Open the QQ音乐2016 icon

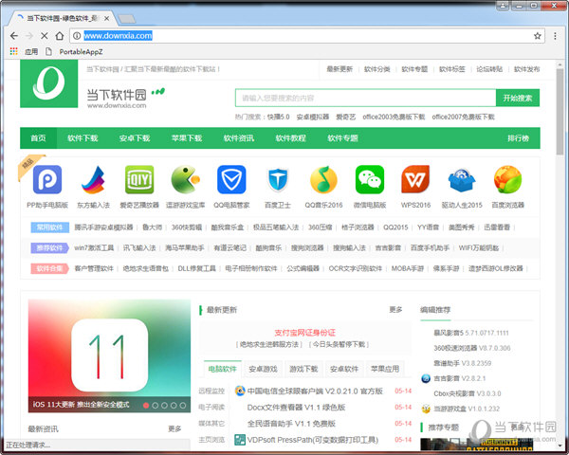[323, 179]
